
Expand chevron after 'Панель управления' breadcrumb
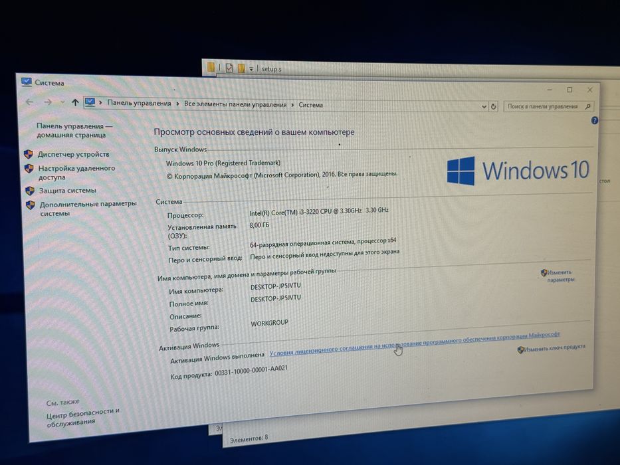(x=177, y=104)
